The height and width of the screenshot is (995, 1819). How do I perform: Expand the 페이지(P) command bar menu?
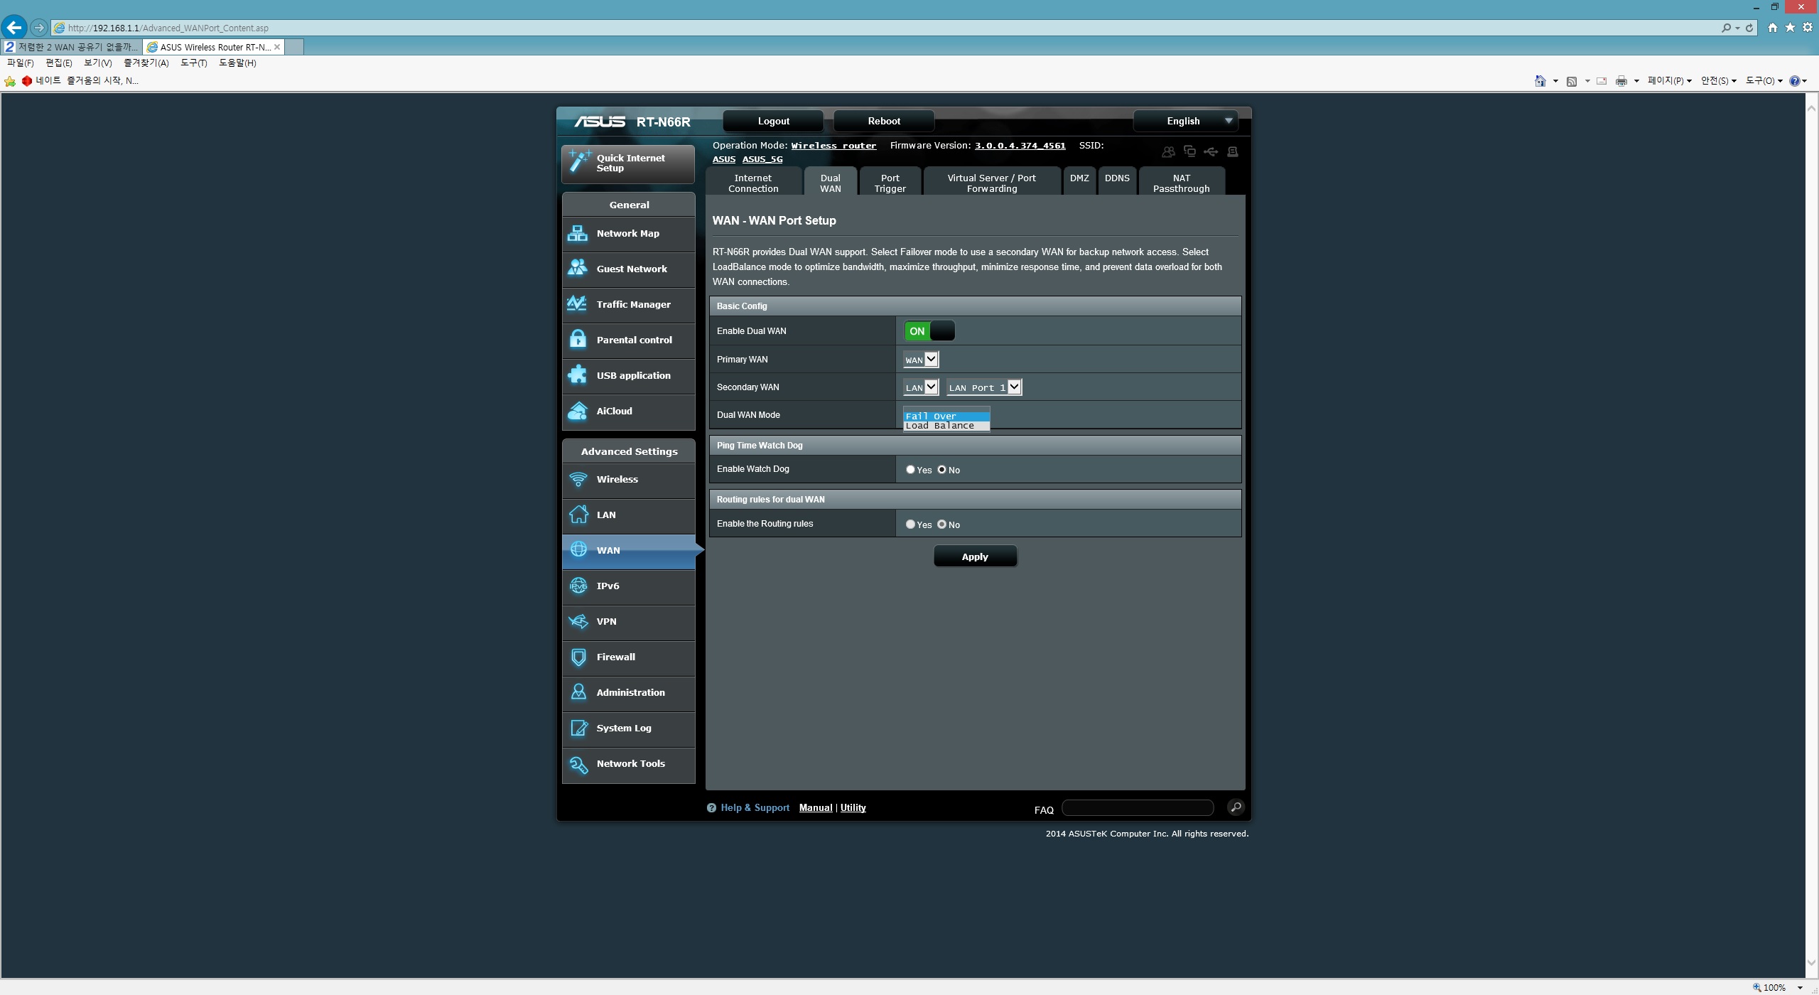1669,81
